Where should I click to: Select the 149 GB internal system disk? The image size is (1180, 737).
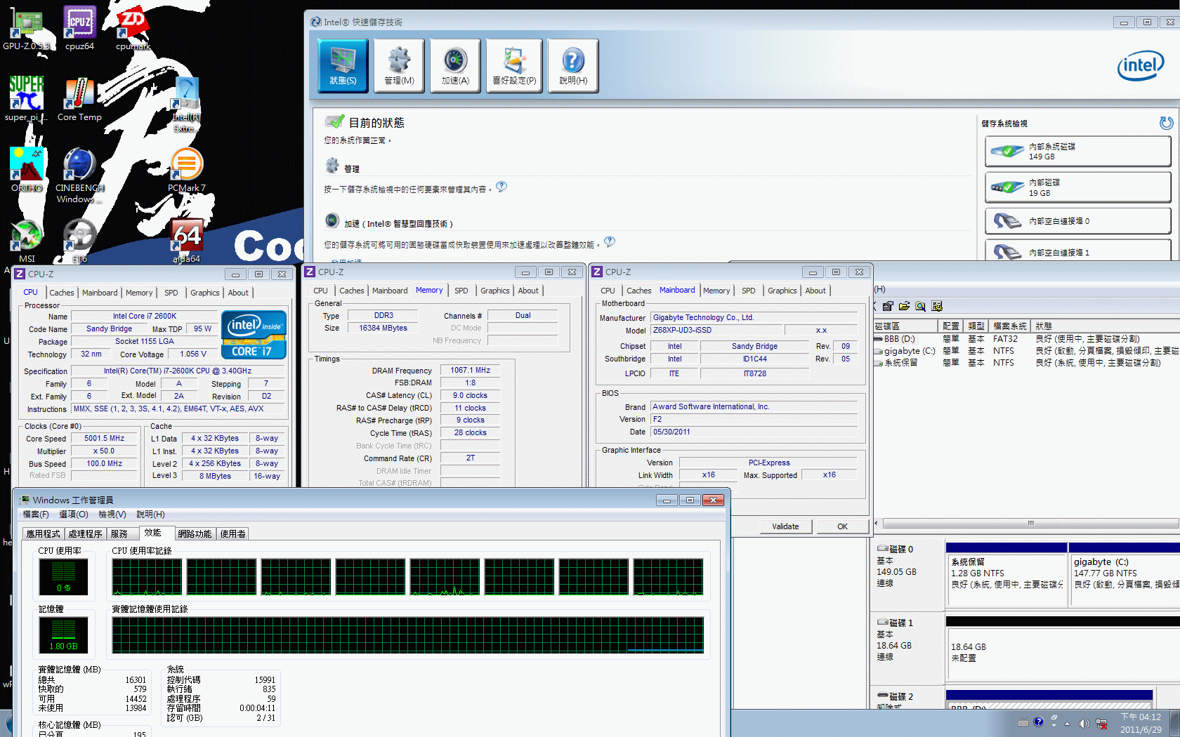click(x=1078, y=152)
